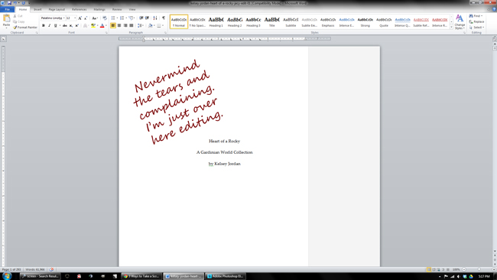Open the Select dropdown in Editing

[x=476, y=28]
